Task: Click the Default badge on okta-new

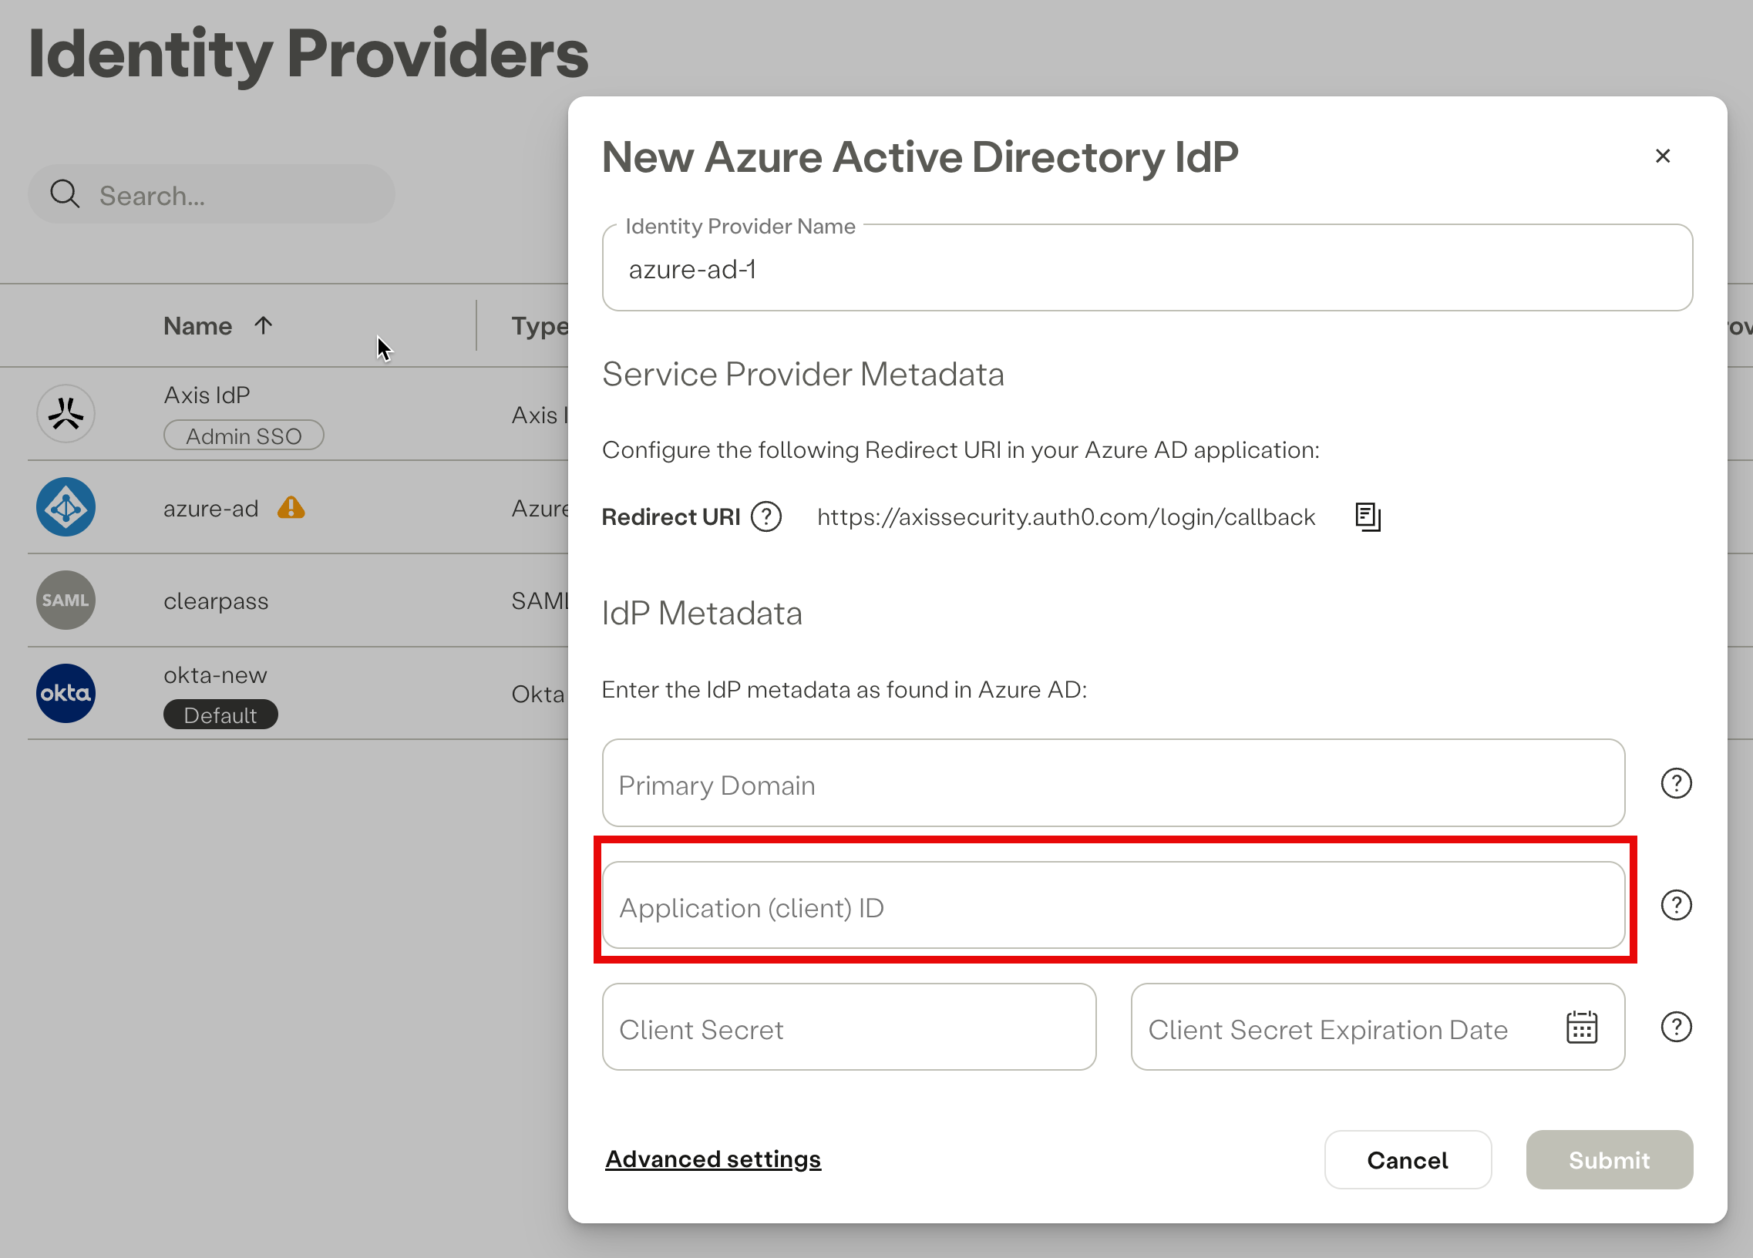Action: (x=220, y=715)
